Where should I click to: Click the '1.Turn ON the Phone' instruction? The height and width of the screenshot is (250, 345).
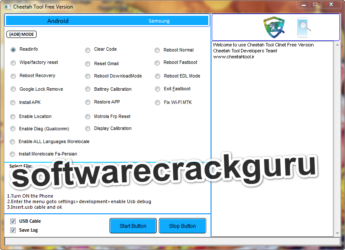pyautogui.click(x=30, y=196)
